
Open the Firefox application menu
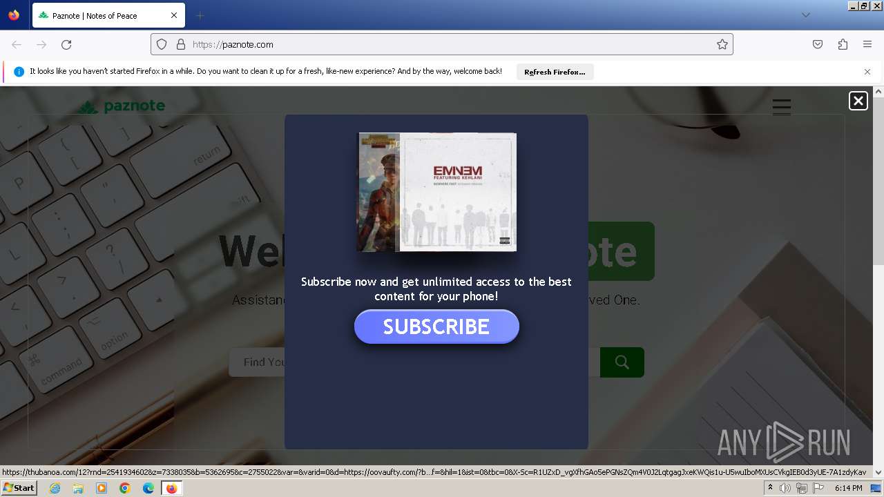867,44
